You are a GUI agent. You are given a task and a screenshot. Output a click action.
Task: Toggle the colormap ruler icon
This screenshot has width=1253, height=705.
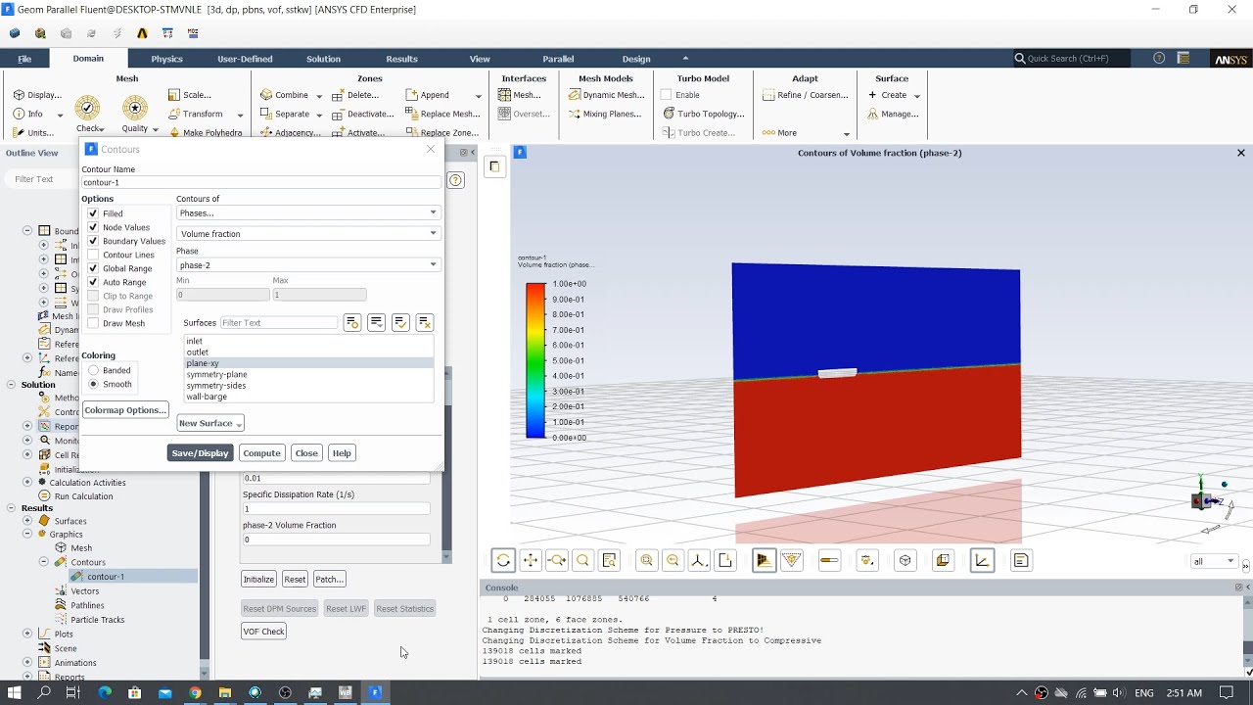[829, 560]
